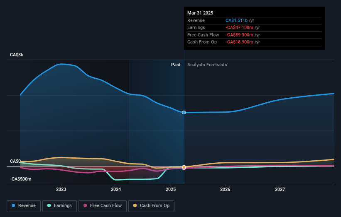Click the Analysts Forecasts label
This screenshot has width=341, height=217.
pos(207,65)
